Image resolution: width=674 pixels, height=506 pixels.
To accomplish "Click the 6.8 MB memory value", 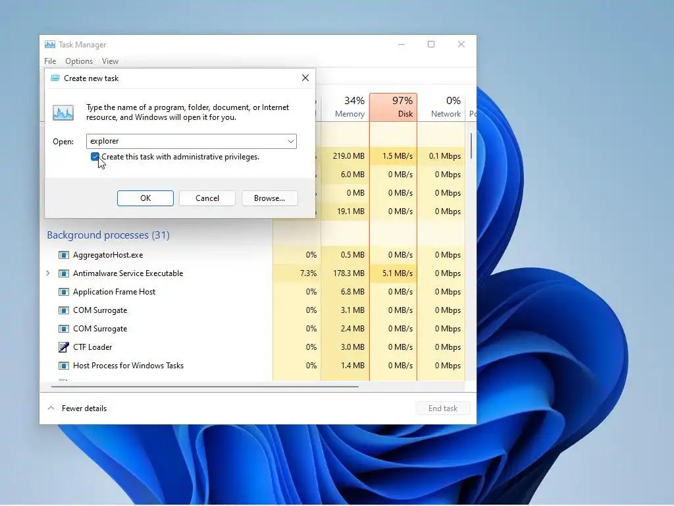I will point(353,292).
